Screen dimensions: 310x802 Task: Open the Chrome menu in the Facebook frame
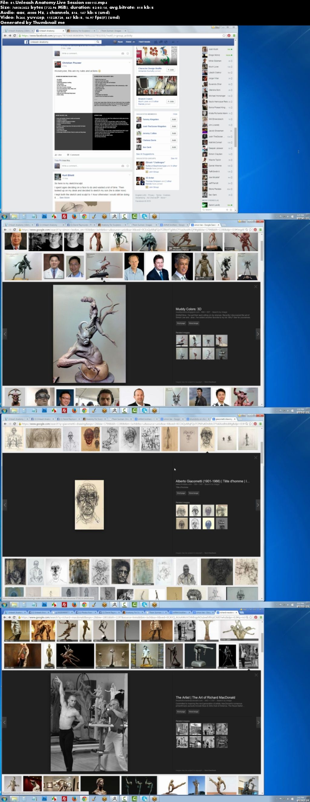[x=234, y=36]
